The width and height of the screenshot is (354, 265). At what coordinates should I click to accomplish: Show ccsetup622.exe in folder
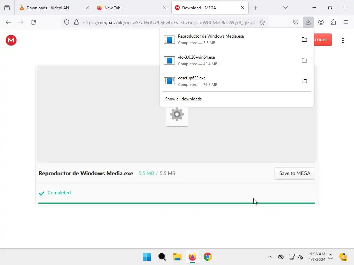pos(304,81)
